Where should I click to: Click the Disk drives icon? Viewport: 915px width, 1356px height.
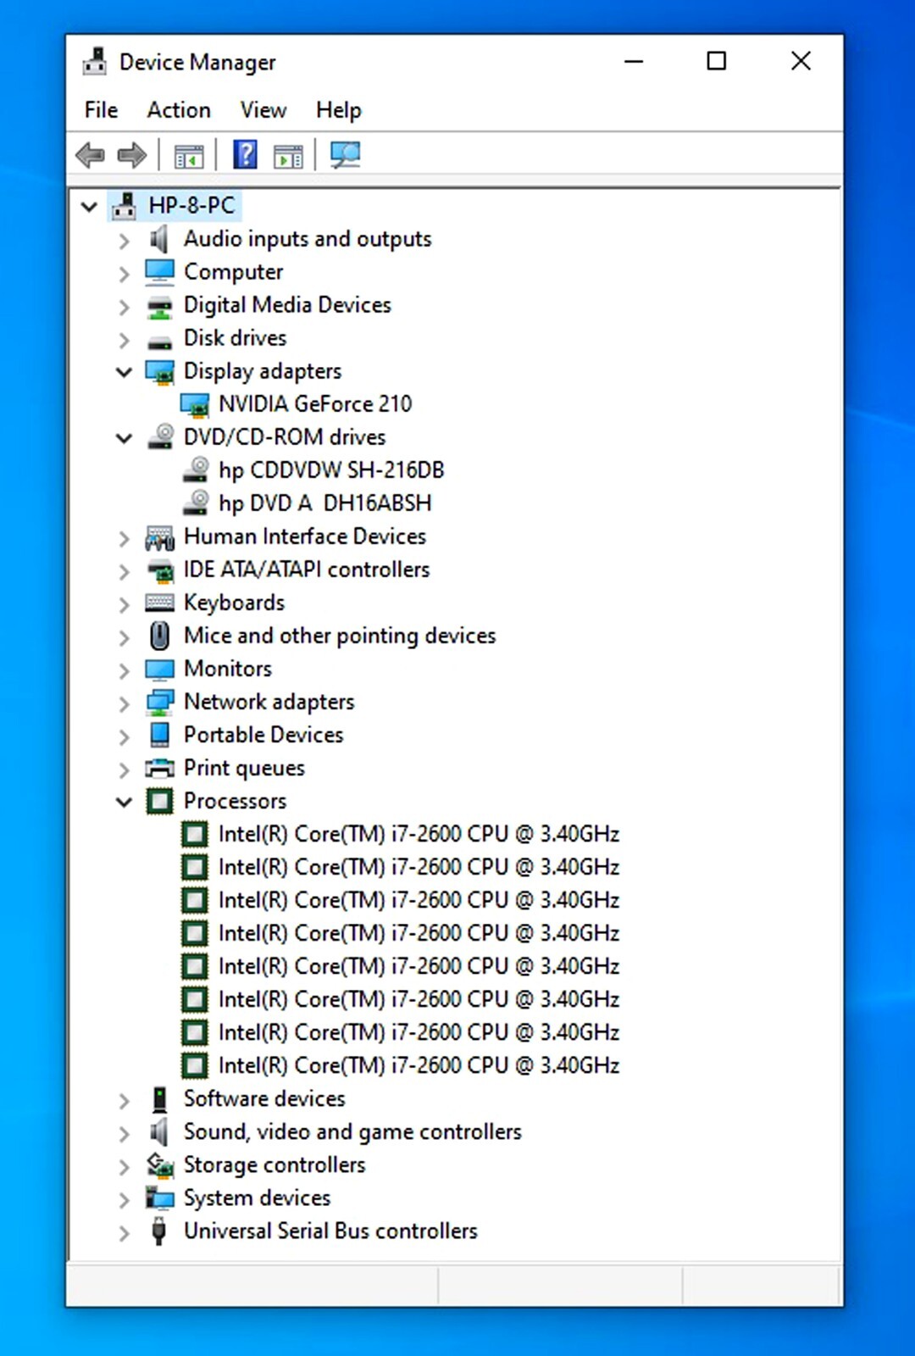point(159,342)
